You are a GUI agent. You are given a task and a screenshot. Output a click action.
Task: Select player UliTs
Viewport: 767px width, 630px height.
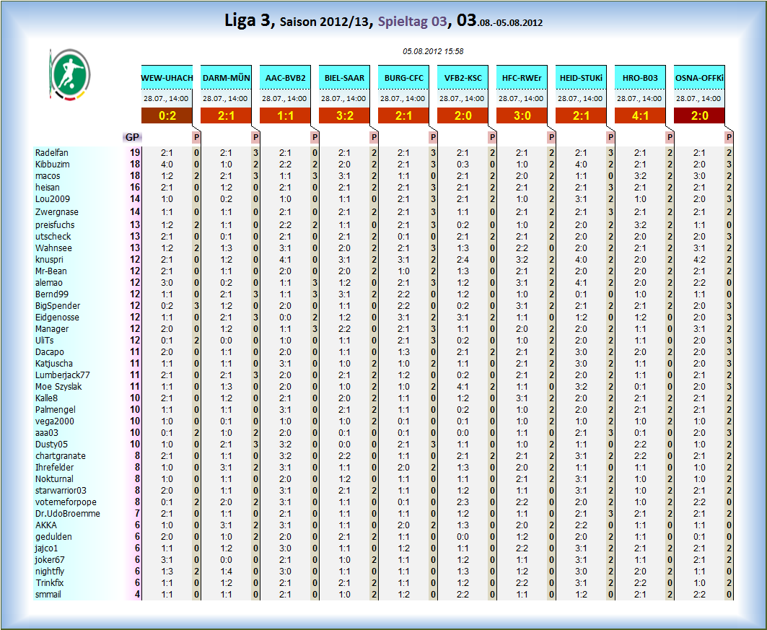[x=45, y=341]
